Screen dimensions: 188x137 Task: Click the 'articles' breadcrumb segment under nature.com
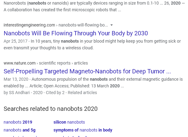[81, 63]
